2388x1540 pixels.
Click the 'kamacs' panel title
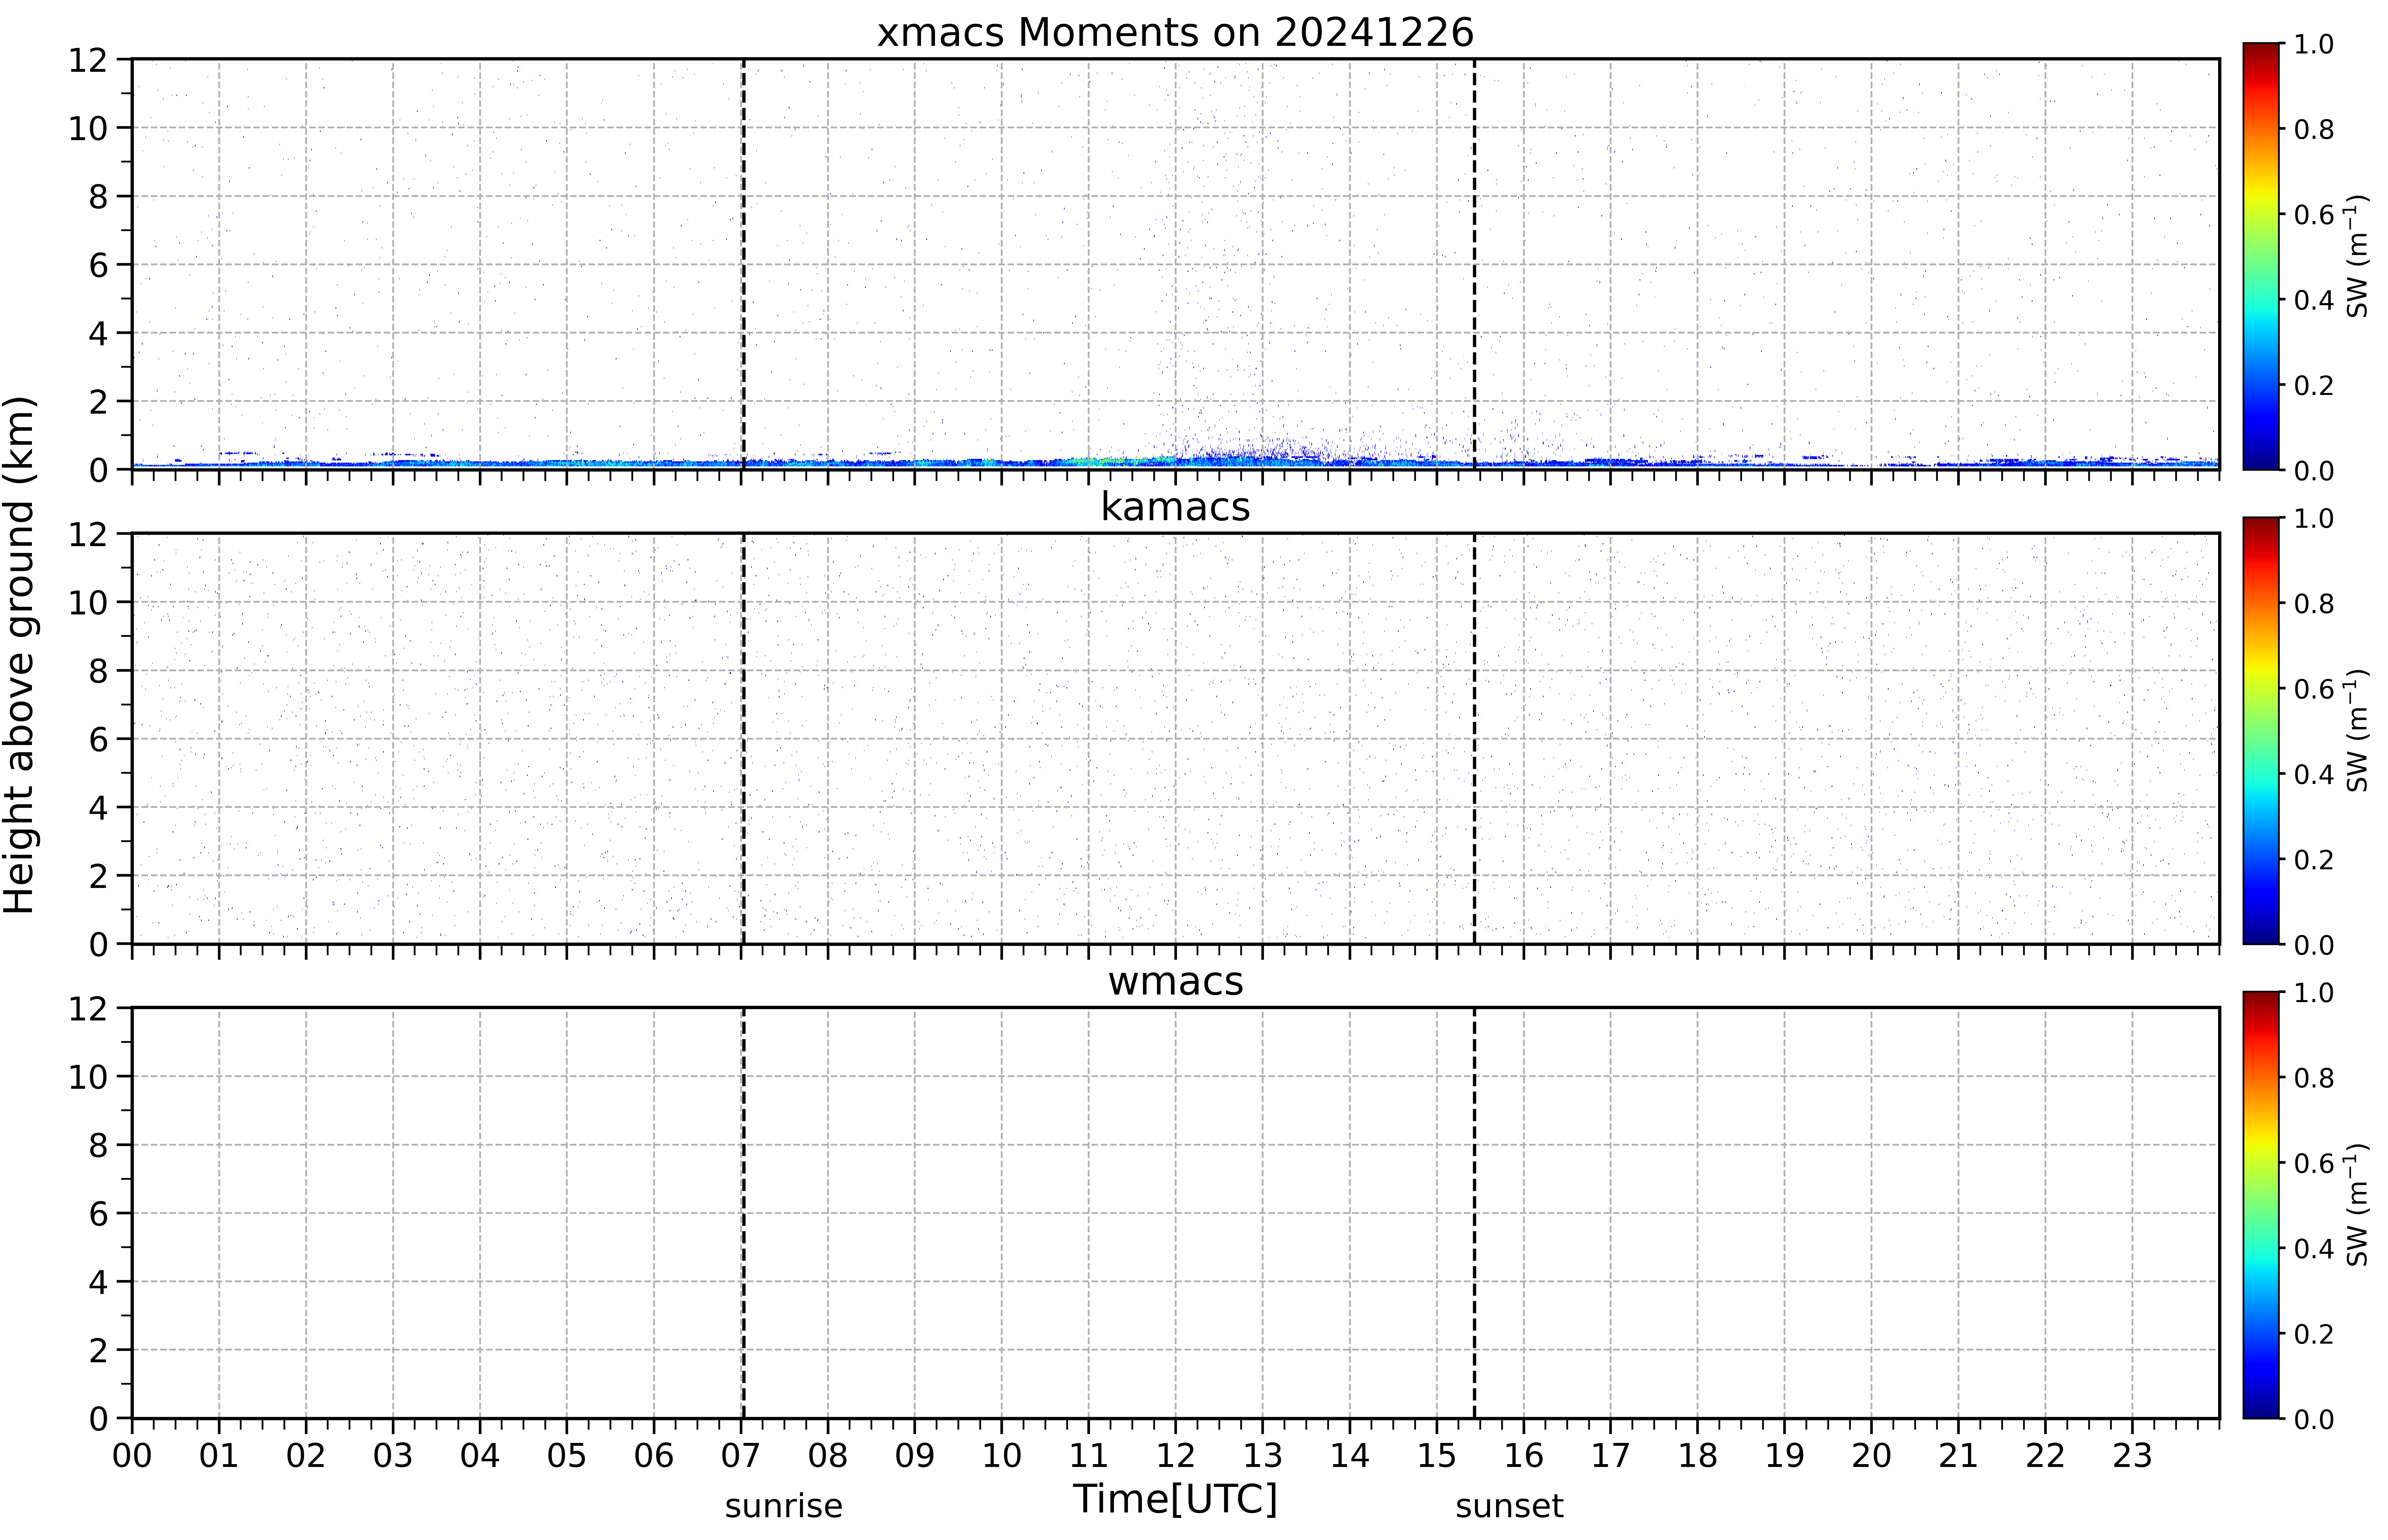tap(1175, 507)
